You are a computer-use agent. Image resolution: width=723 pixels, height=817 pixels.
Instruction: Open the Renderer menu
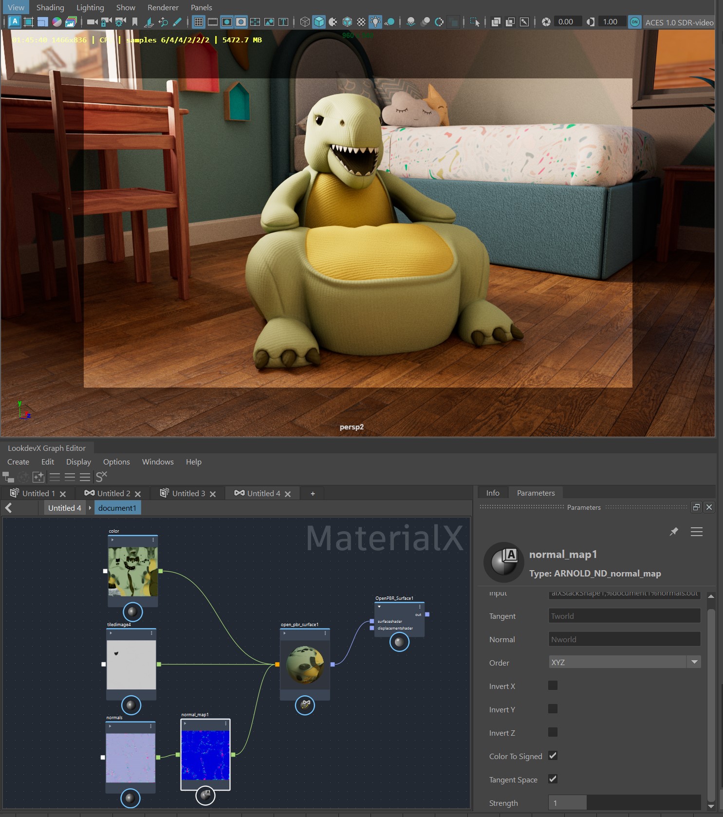163,7
